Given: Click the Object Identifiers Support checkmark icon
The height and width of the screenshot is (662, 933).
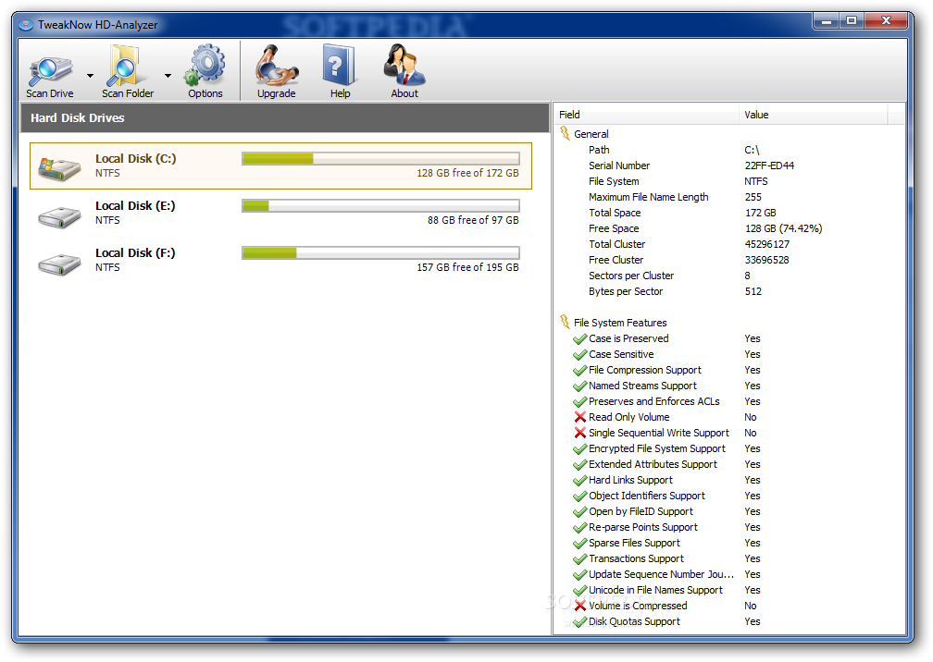Looking at the screenshot, I should pos(579,496).
